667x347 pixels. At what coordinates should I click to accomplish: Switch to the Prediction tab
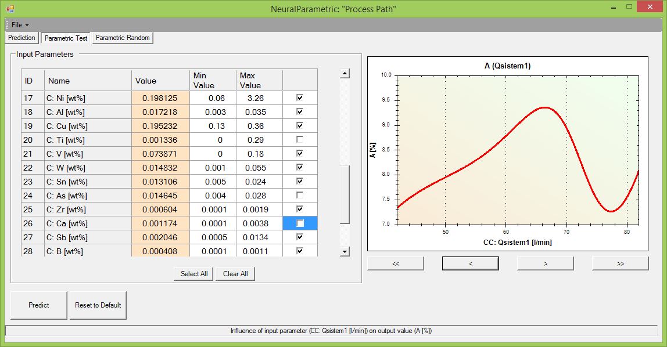point(21,38)
